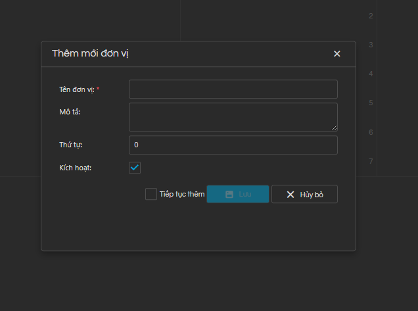
Task: Click the Thứ tự label
Action: pos(70,145)
